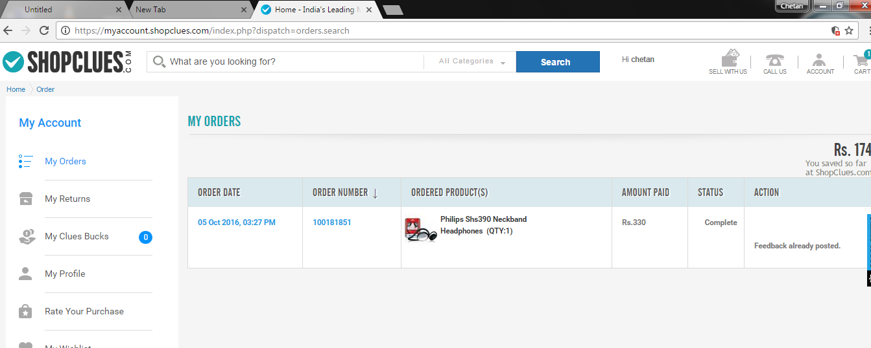871x348 pixels.
Task: Open order number 100181851
Action: pyautogui.click(x=332, y=223)
